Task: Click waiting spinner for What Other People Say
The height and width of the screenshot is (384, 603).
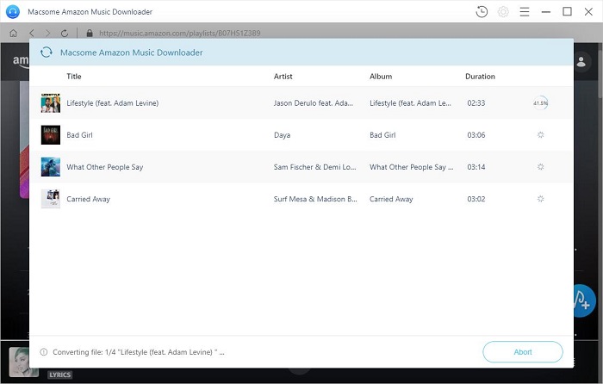Action: click(x=540, y=167)
